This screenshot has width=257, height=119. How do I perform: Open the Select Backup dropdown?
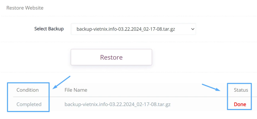point(133,29)
